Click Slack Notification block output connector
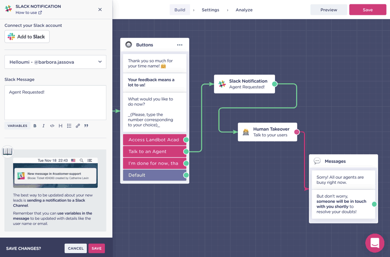Screen dimensions: 390x257 tap(275, 84)
